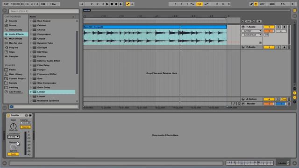Select Clips category

[x=12, y=52]
